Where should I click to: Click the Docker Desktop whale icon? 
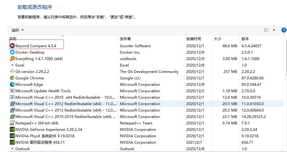click(x=12, y=52)
